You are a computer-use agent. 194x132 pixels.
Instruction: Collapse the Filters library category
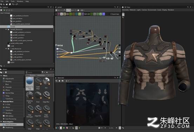click(1, 76)
